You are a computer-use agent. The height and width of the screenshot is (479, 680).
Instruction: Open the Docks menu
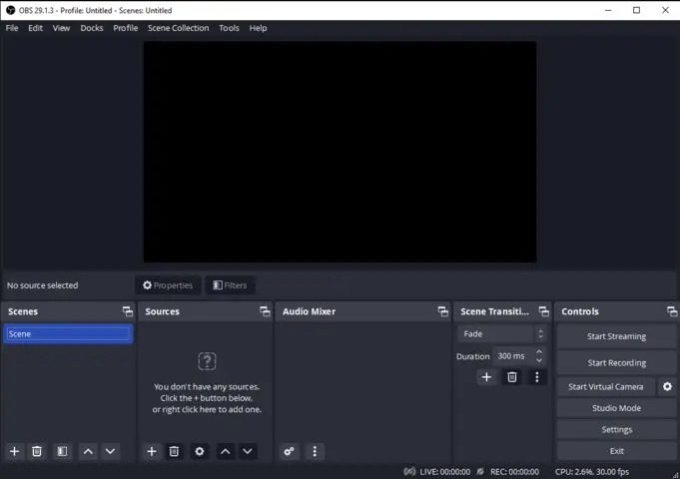[x=92, y=28]
